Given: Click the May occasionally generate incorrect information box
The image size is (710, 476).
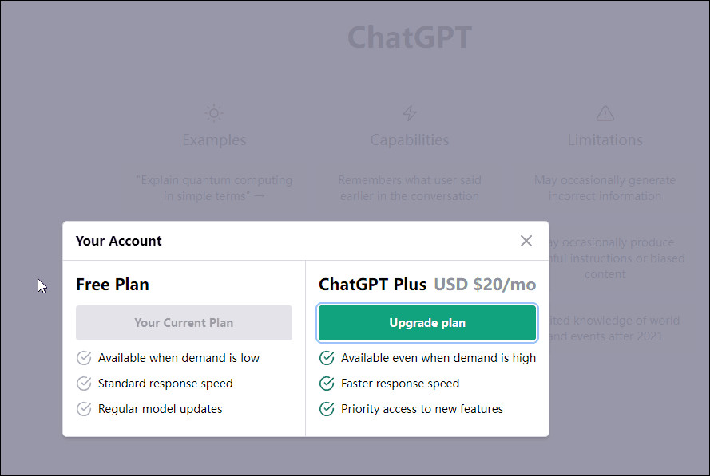Looking at the screenshot, I should click(x=605, y=188).
